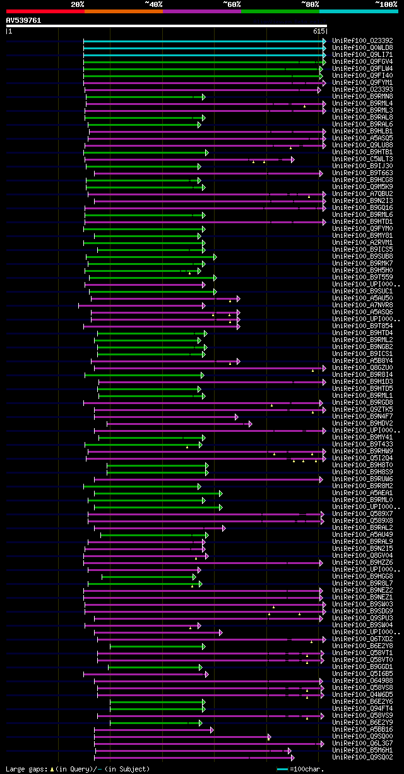Select the UniRef100_C5WLT3 label
The height and width of the screenshot is (774, 404).
coord(362,159)
